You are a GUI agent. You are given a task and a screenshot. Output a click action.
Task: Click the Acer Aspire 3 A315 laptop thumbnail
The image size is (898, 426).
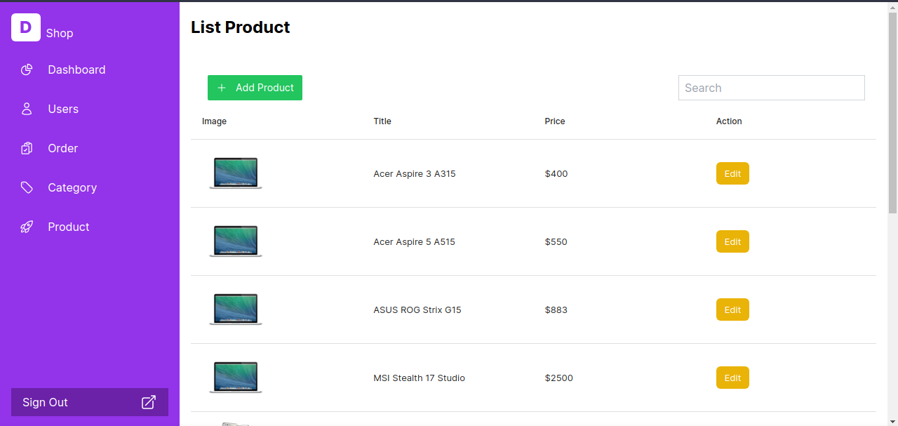[x=236, y=173]
